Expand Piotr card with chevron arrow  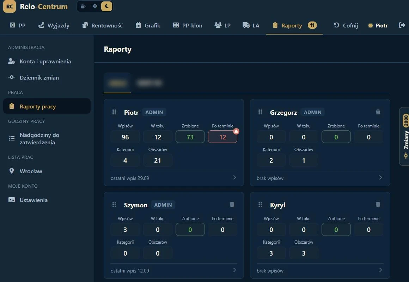234,177
